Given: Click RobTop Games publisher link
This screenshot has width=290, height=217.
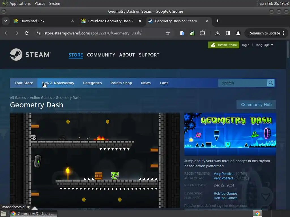Looking at the screenshot, I should tap(225, 198).
